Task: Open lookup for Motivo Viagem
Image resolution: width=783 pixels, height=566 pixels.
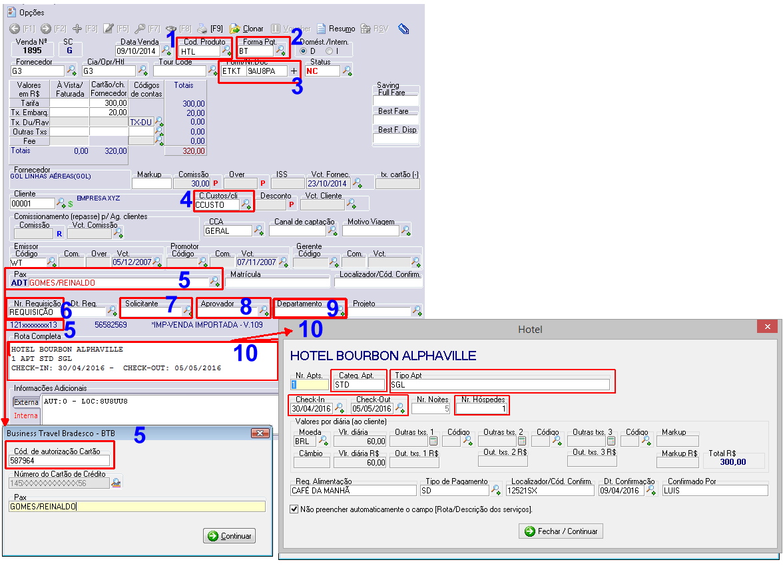Action: (x=406, y=230)
